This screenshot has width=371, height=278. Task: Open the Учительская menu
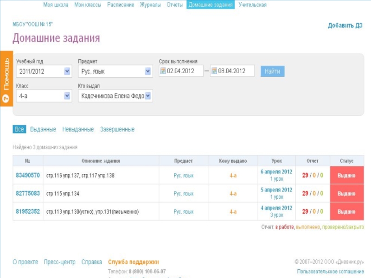252,5
